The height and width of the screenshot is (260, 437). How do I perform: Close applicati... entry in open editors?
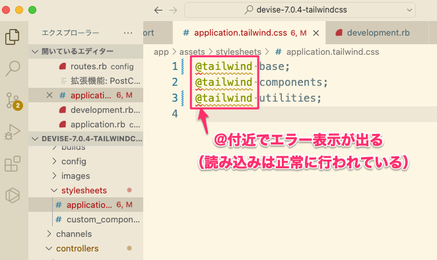tap(50, 95)
